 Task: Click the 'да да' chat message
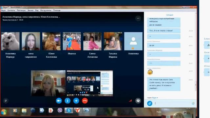(164, 45)
